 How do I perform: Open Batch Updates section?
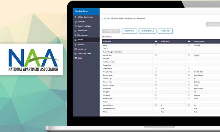tap(83, 35)
